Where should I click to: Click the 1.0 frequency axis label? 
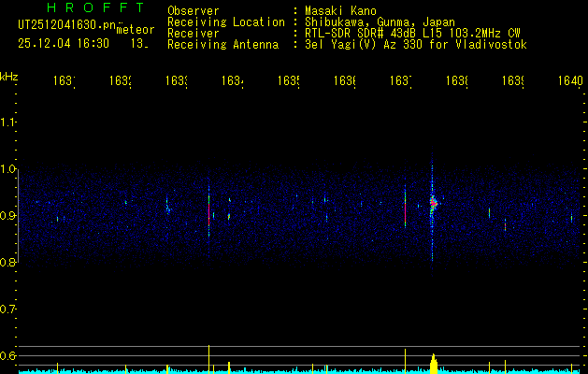coord(7,169)
